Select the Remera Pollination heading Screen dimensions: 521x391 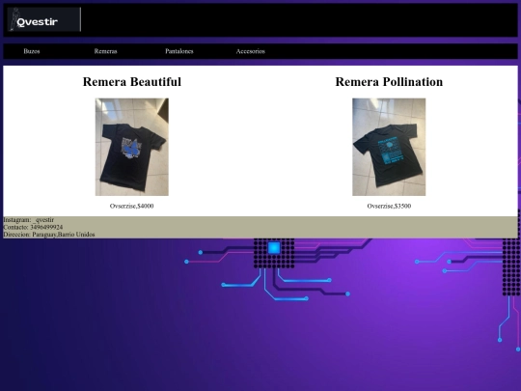click(x=389, y=82)
